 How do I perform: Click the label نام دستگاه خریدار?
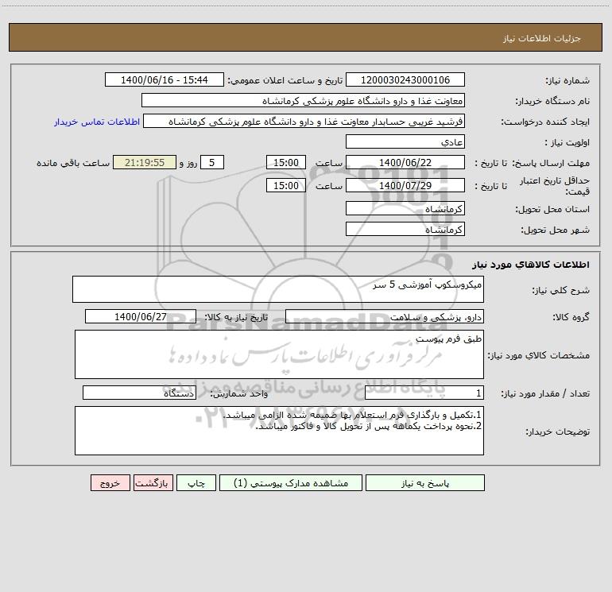[x=552, y=102]
